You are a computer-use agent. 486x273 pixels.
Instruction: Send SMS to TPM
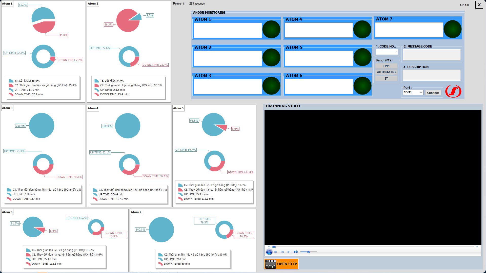click(x=386, y=66)
